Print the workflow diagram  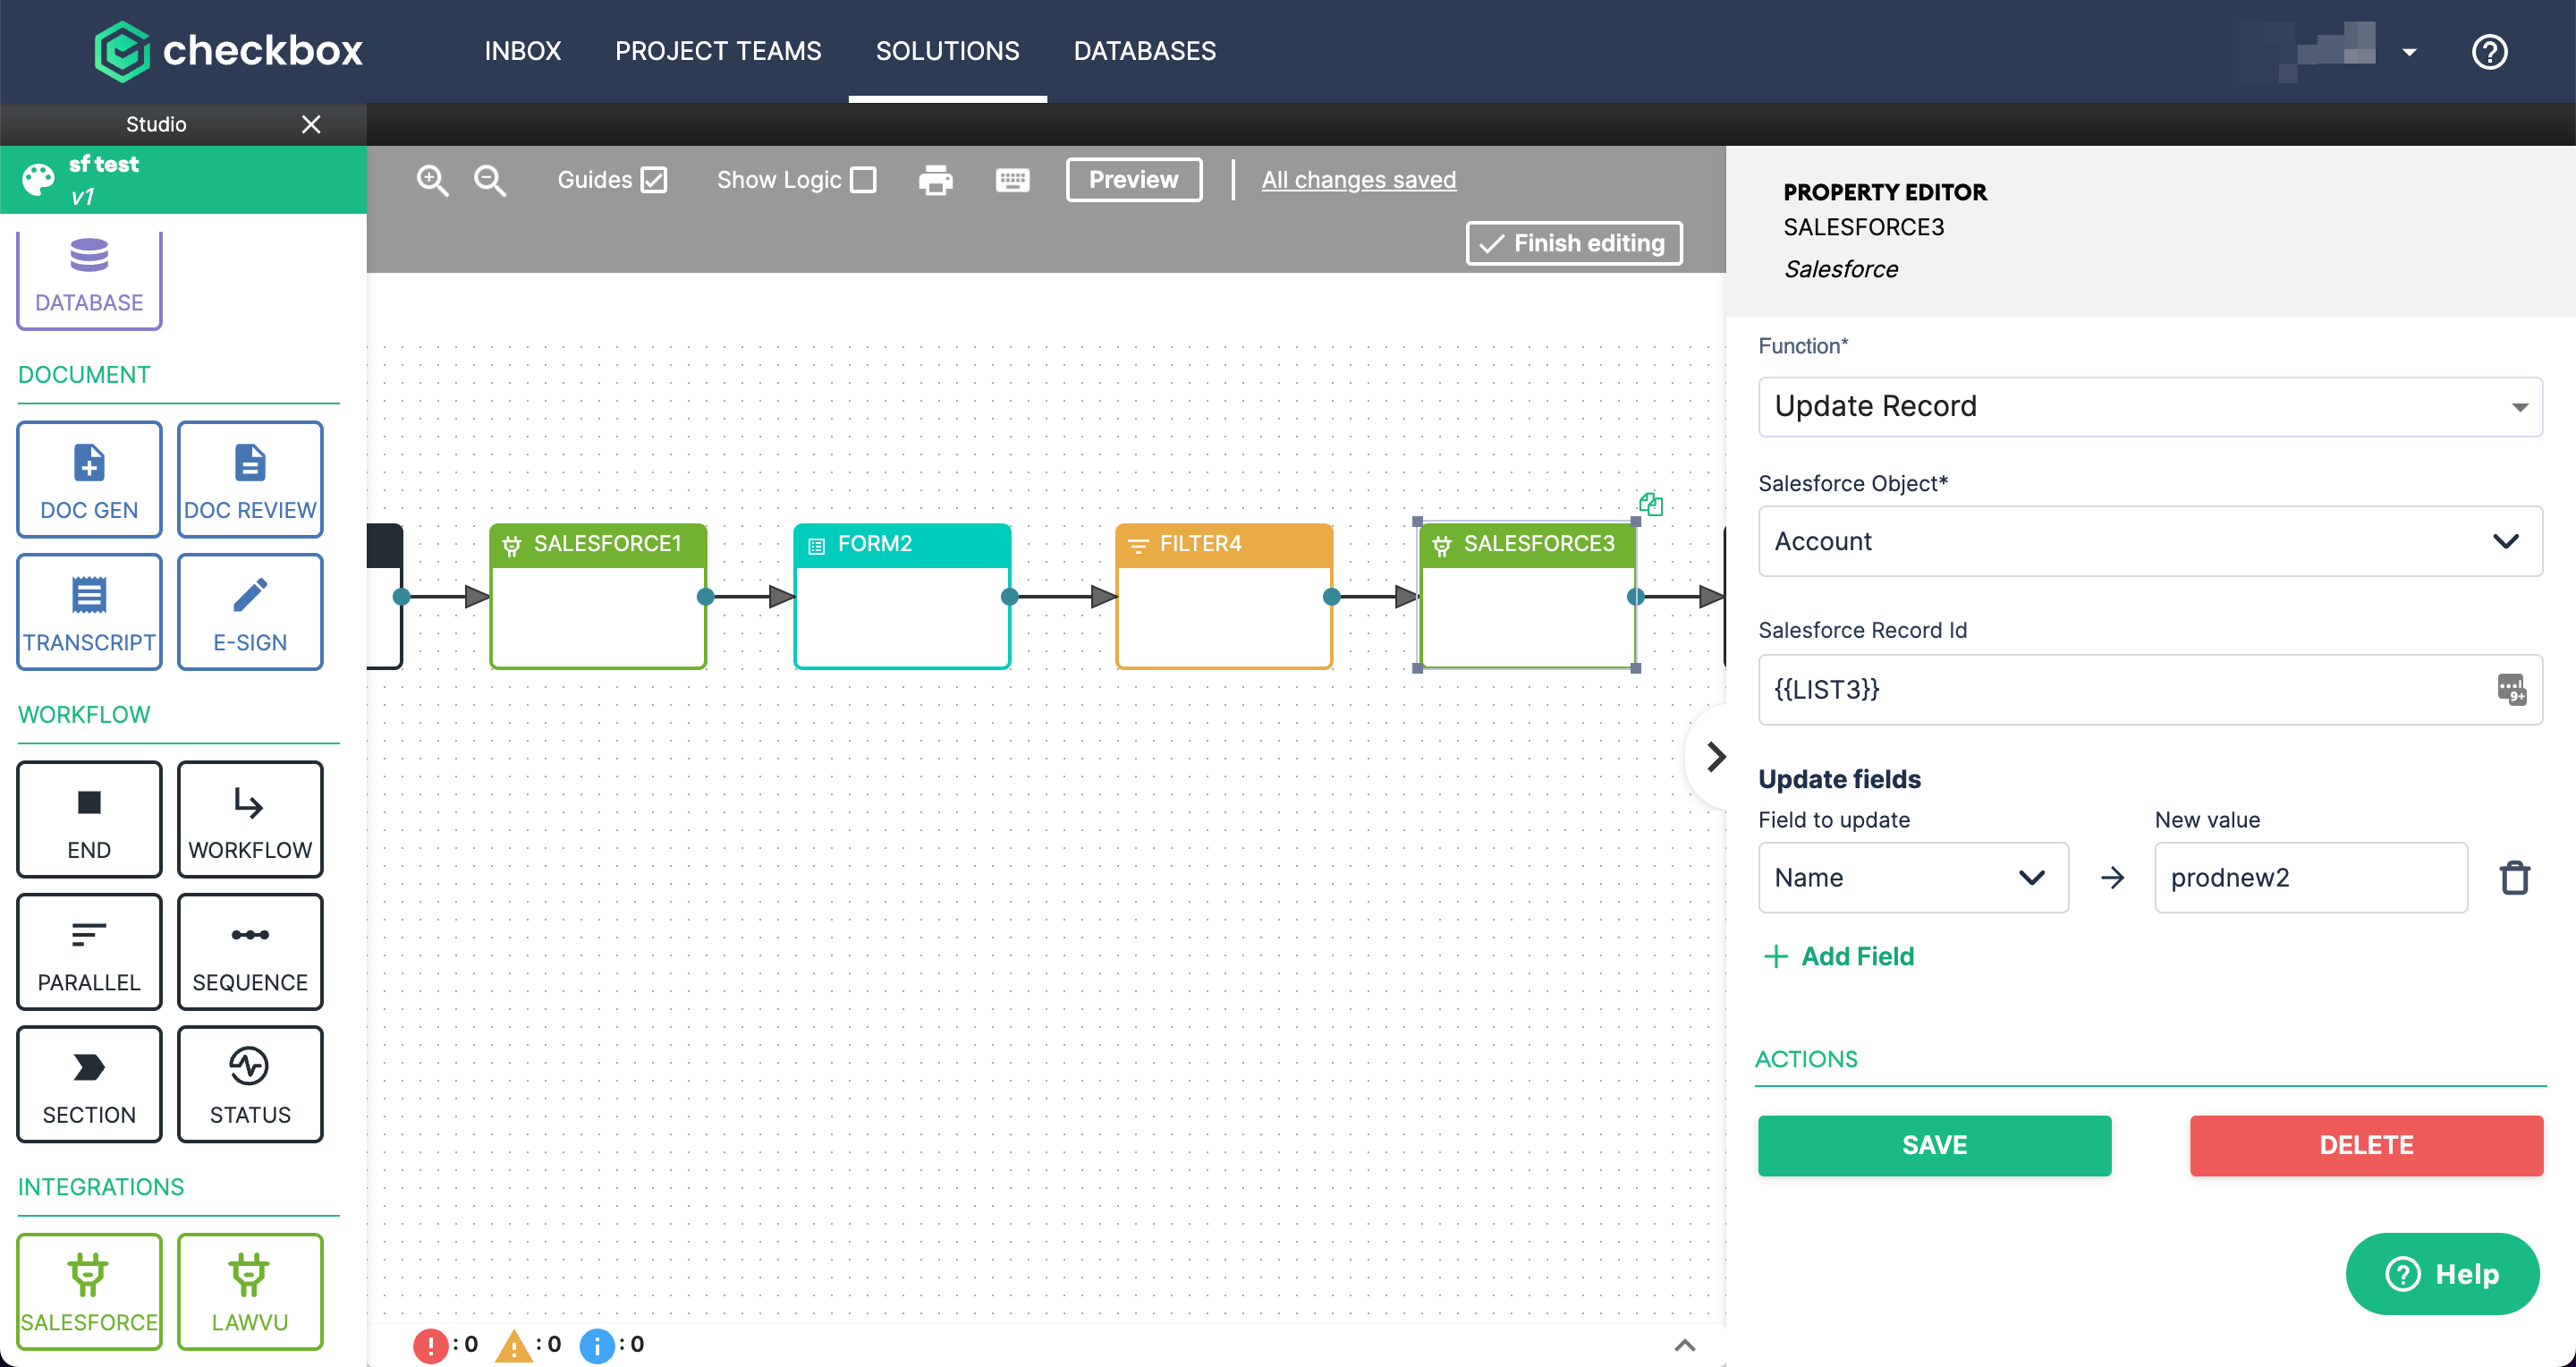(x=935, y=180)
